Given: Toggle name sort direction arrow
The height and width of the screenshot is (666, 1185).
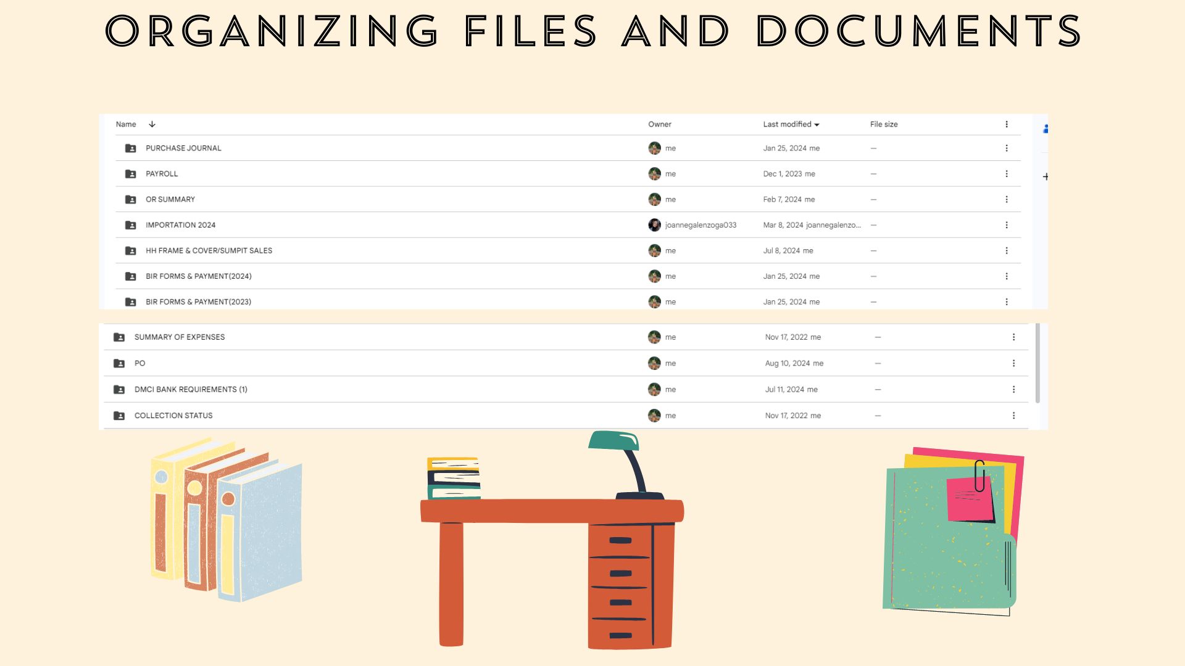Looking at the screenshot, I should coord(152,124).
